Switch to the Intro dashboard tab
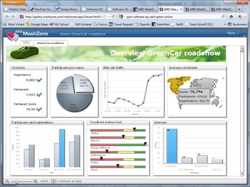The height and width of the screenshot is (187, 250). pos(26,43)
